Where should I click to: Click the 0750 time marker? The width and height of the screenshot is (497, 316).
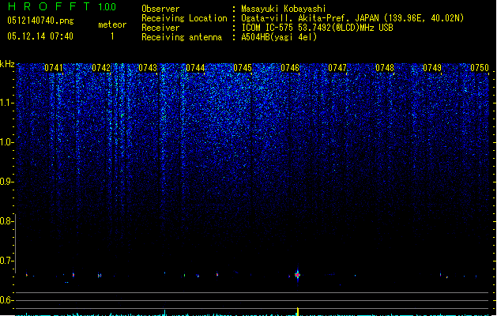coord(480,68)
